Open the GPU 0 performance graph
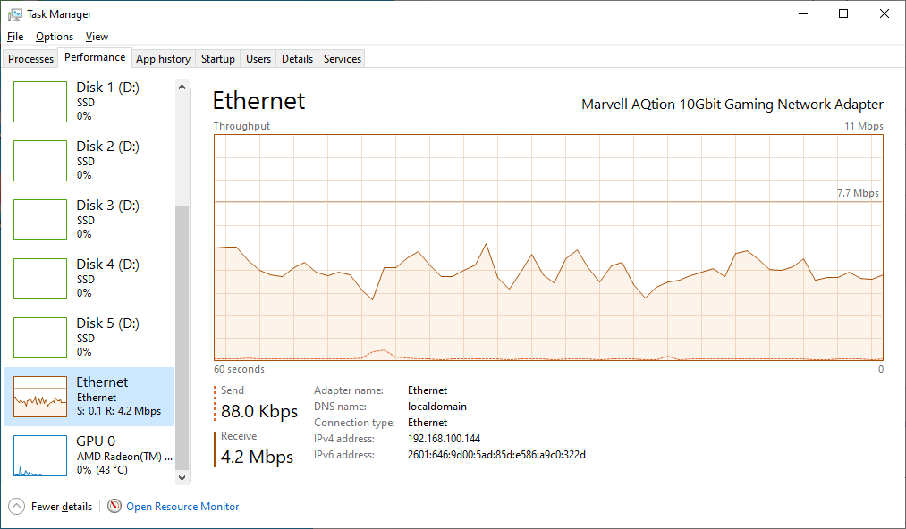Screen dimensions: 906x529 (x=40, y=456)
